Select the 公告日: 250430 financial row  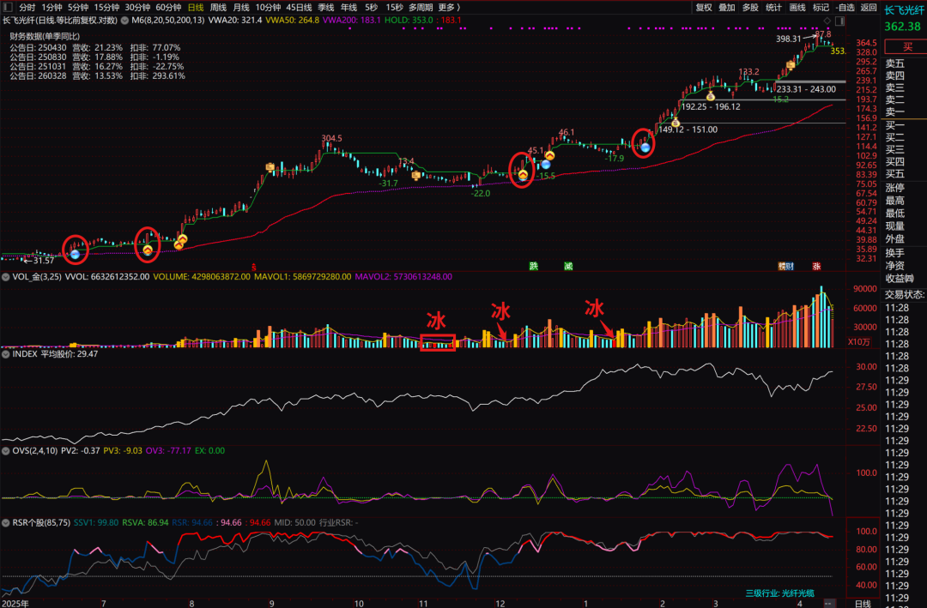pos(95,48)
